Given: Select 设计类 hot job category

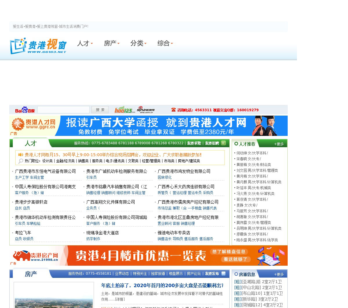Looking at the screenshot, I should coord(47,161).
